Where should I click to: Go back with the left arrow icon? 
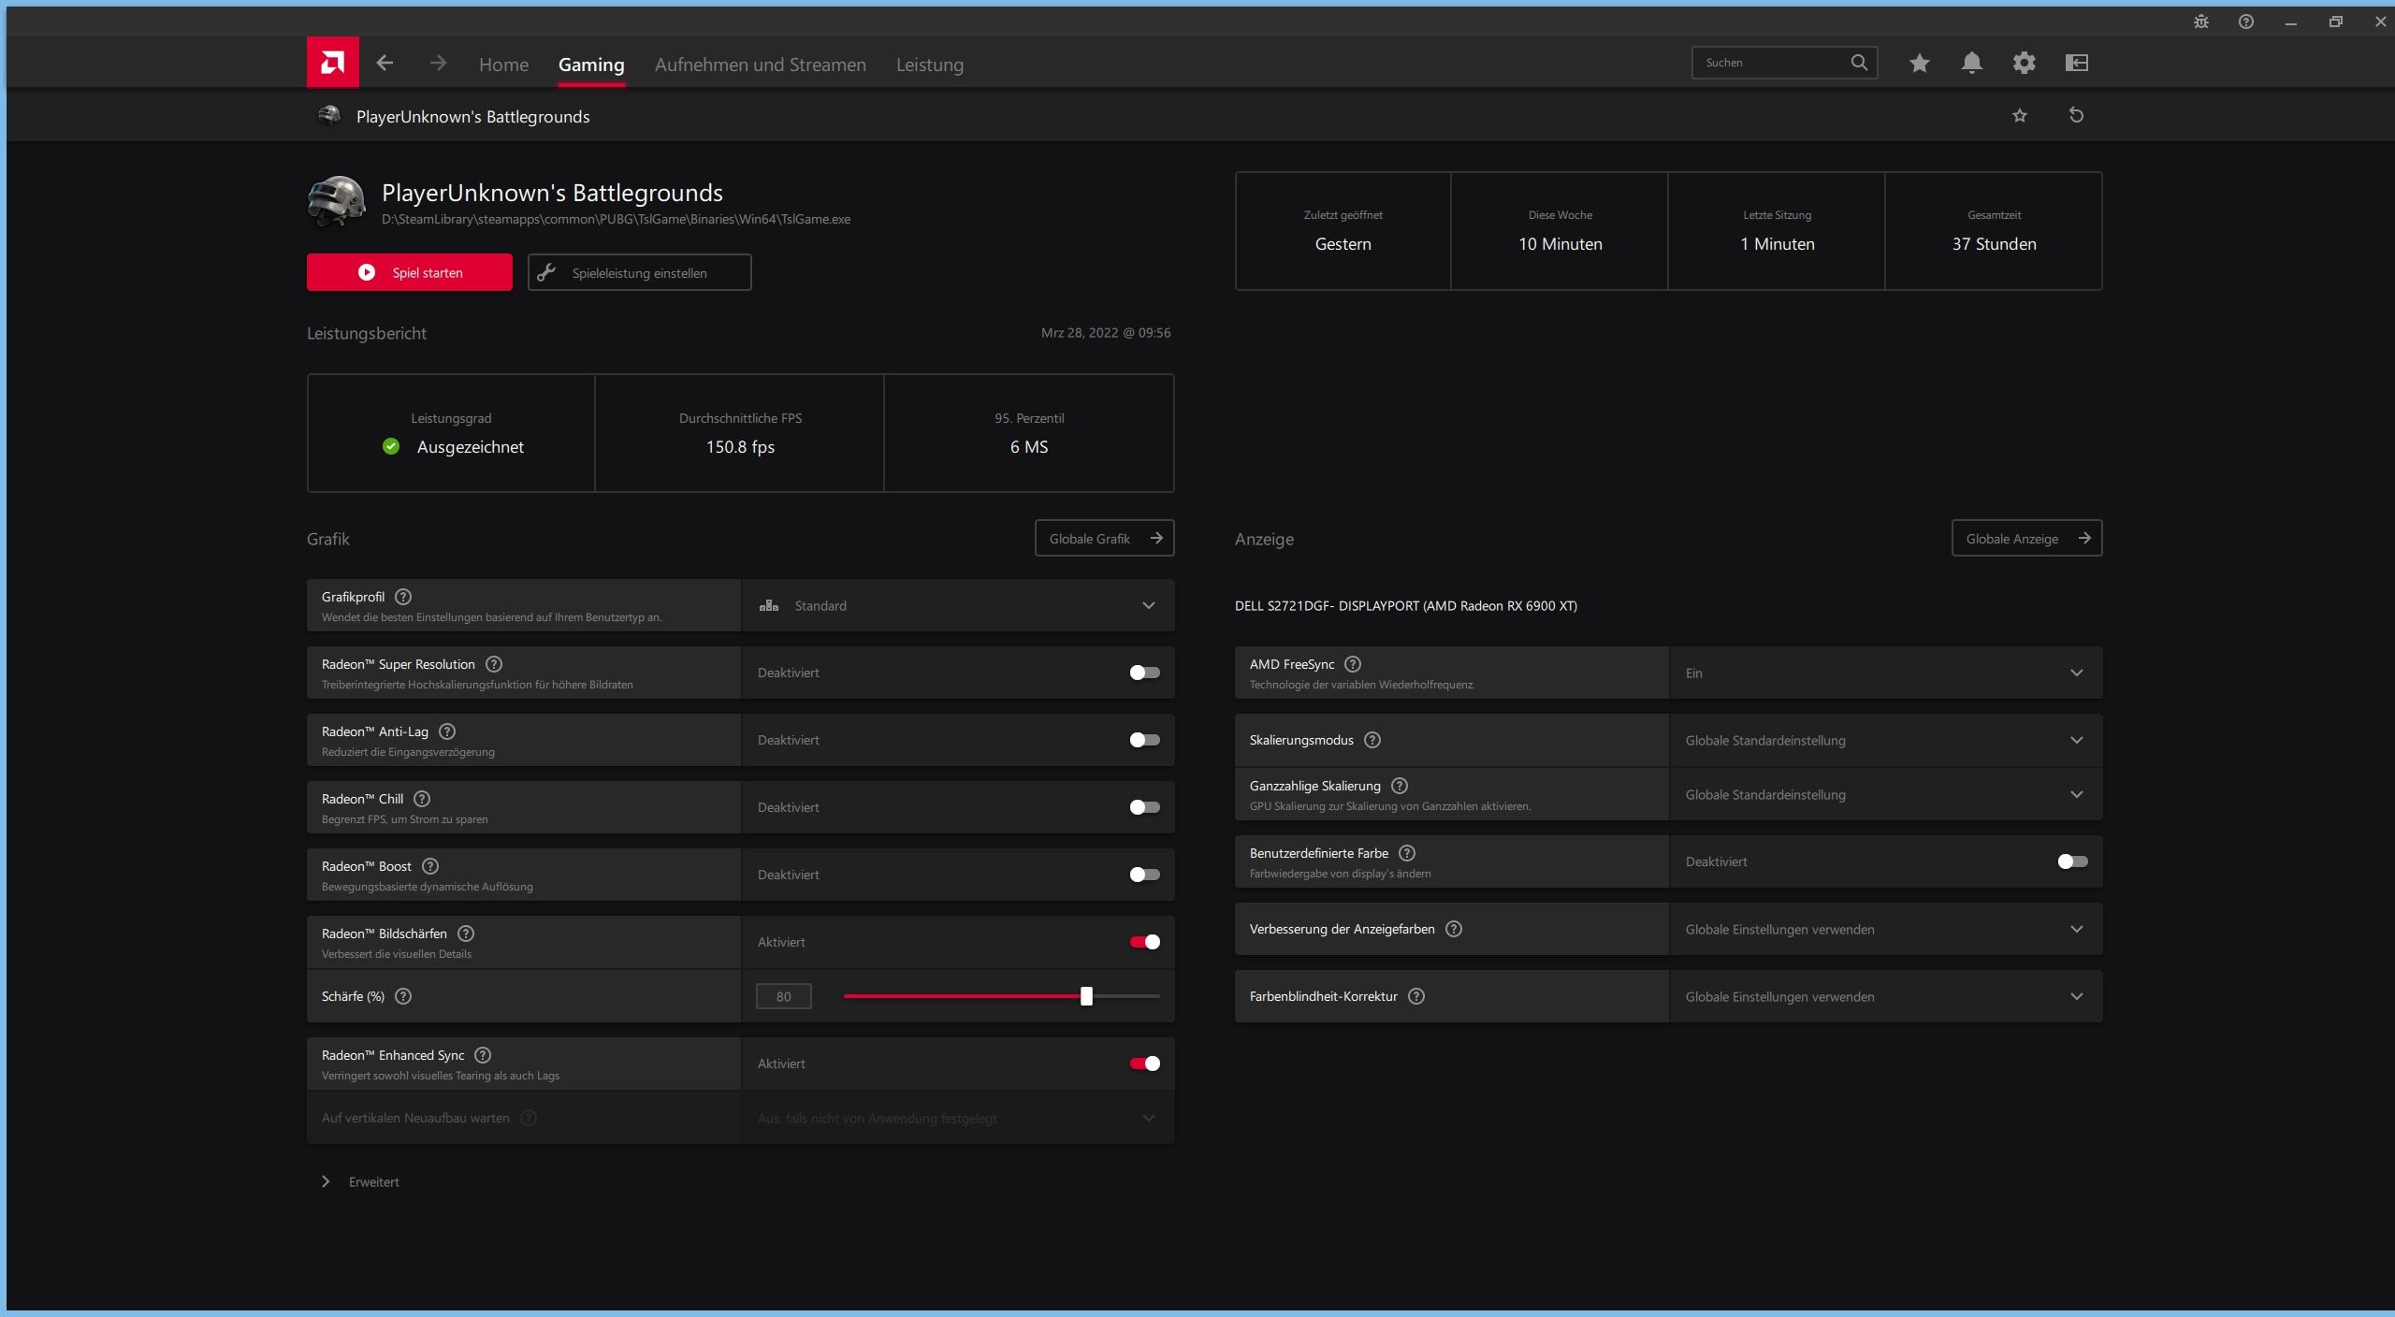point(385,63)
